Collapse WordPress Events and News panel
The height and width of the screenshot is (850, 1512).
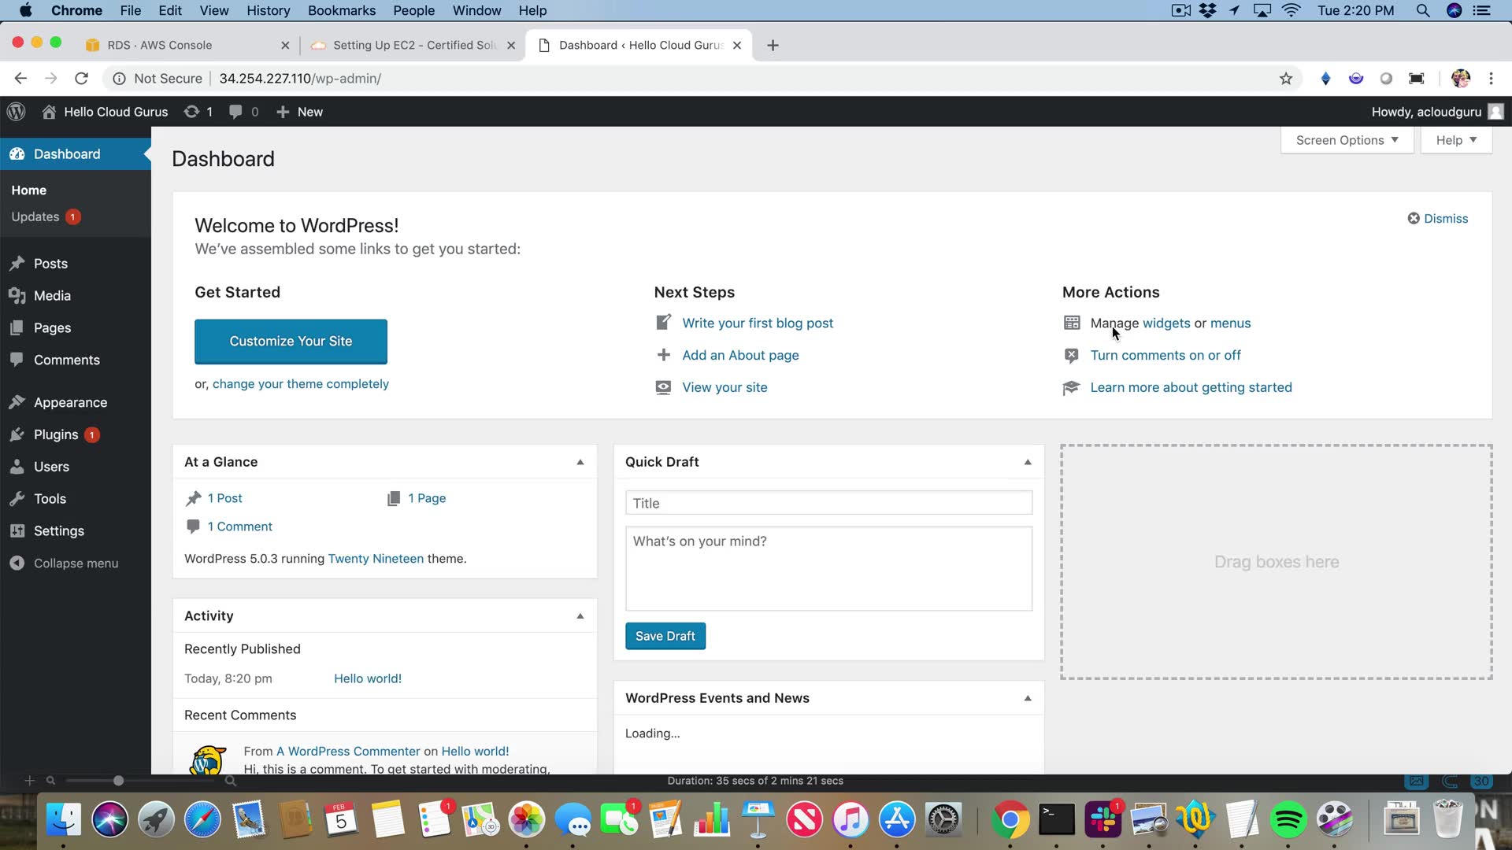click(x=1028, y=698)
